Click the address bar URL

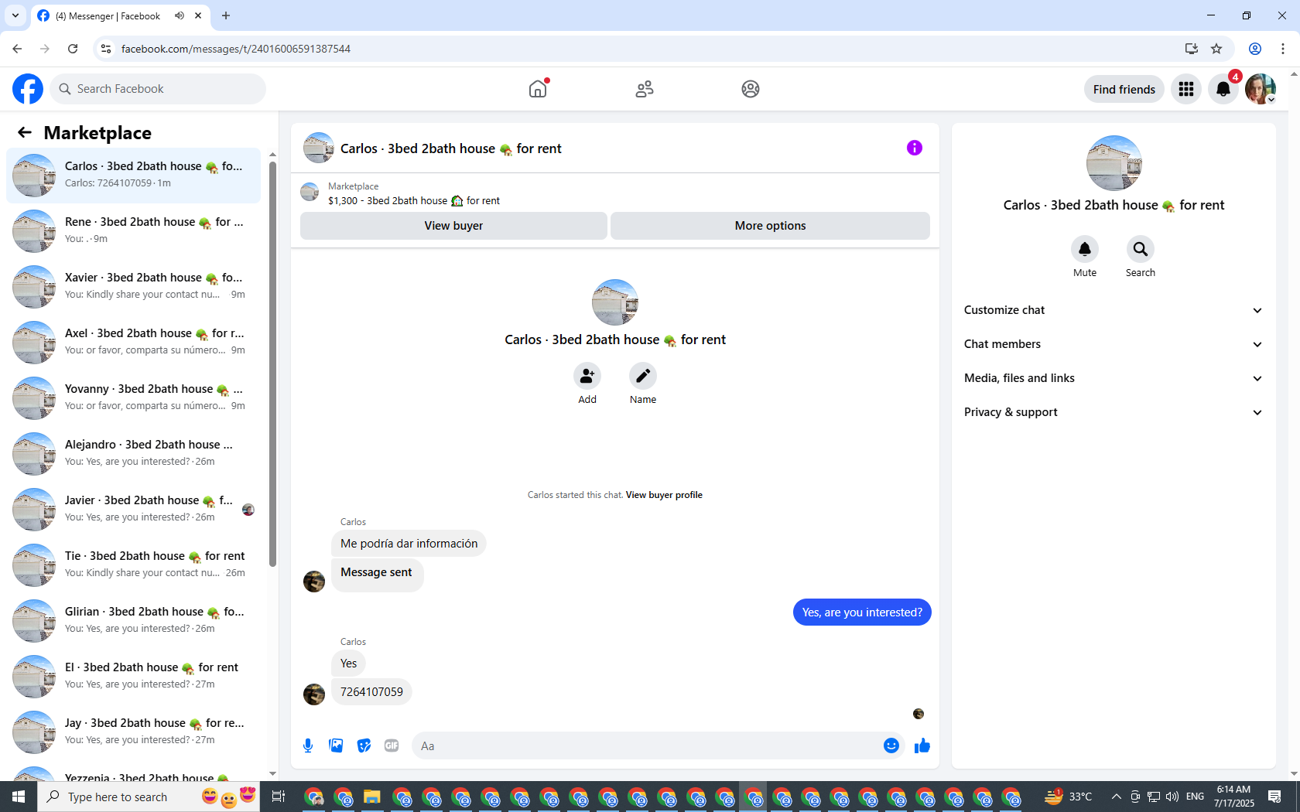[236, 49]
